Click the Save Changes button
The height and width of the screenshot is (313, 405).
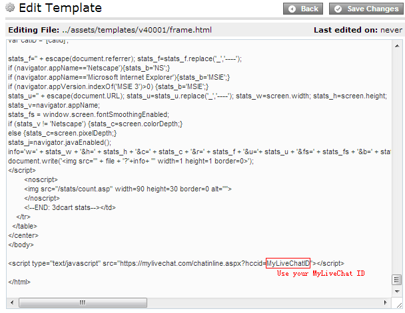coord(365,9)
